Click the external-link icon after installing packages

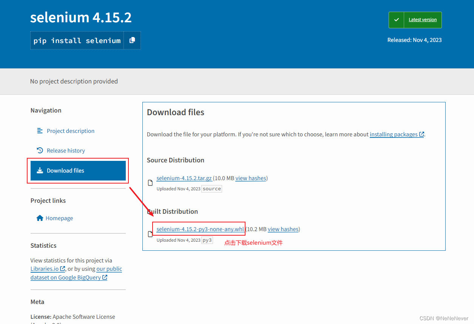pos(422,134)
